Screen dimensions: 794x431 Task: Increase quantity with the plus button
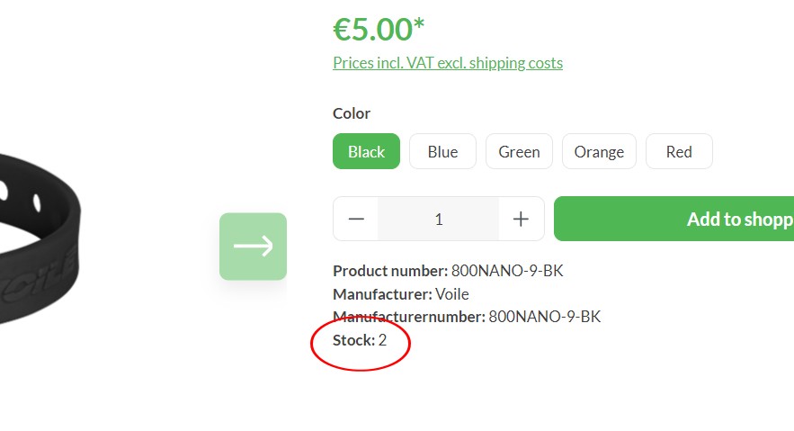pos(521,219)
